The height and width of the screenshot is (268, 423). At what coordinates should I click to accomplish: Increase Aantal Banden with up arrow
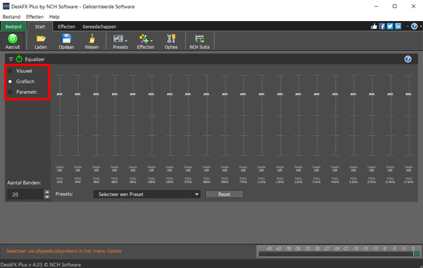coord(47,192)
